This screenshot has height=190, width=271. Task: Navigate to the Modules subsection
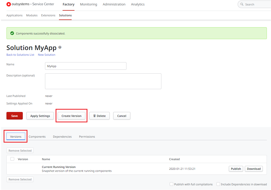tap(32, 15)
